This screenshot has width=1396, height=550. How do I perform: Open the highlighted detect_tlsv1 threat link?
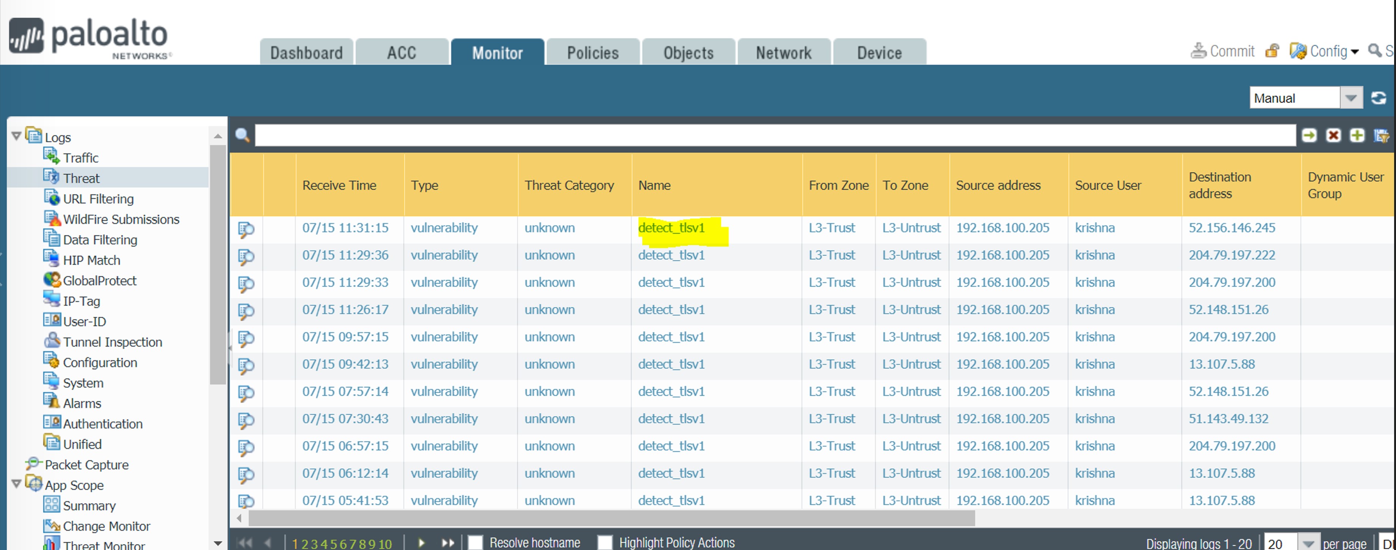coord(672,228)
